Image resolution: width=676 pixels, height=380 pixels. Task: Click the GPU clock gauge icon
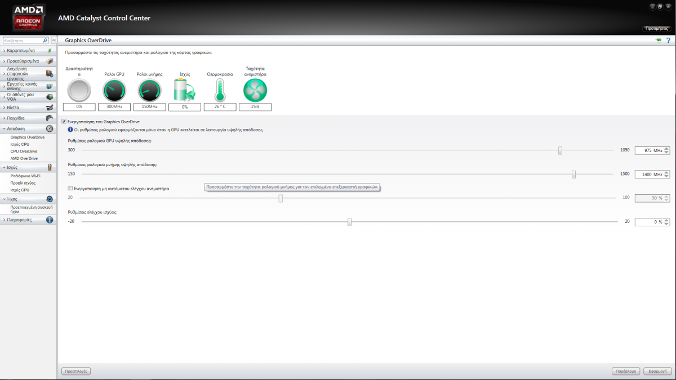[x=114, y=90]
